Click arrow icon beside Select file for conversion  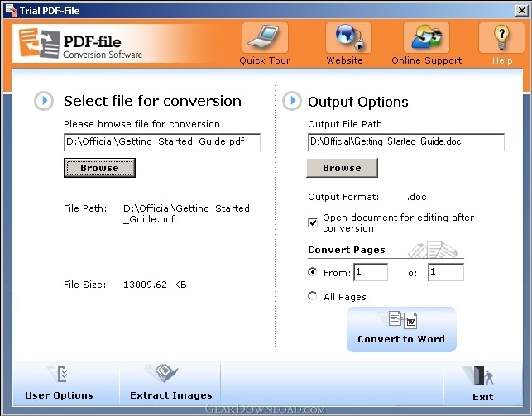[x=44, y=101]
